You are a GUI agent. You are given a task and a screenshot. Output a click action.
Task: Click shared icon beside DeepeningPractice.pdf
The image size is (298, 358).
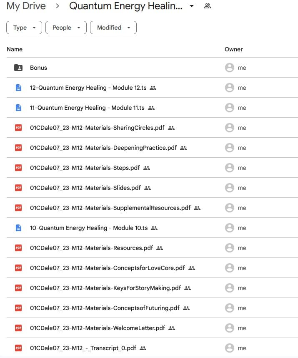pos(183,148)
